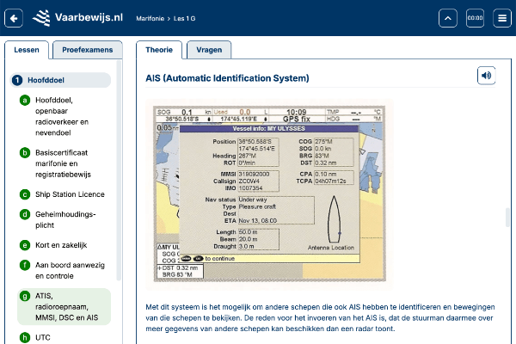Play audio with the speaker icon
The width and height of the screenshot is (516, 344).
(x=487, y=76)
